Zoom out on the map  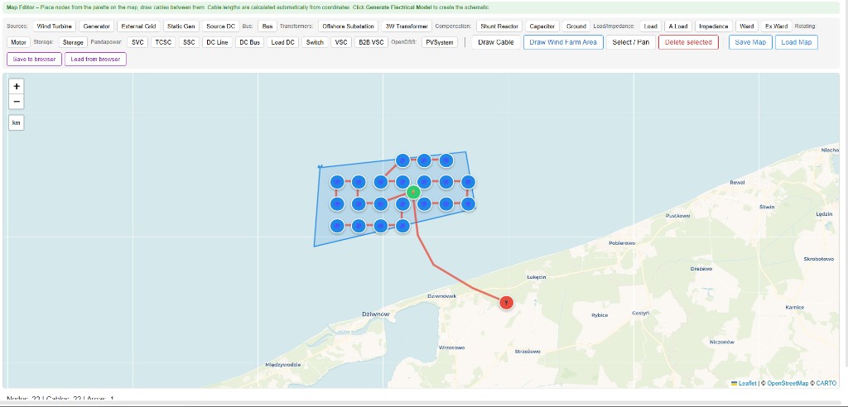pos(17,101)
